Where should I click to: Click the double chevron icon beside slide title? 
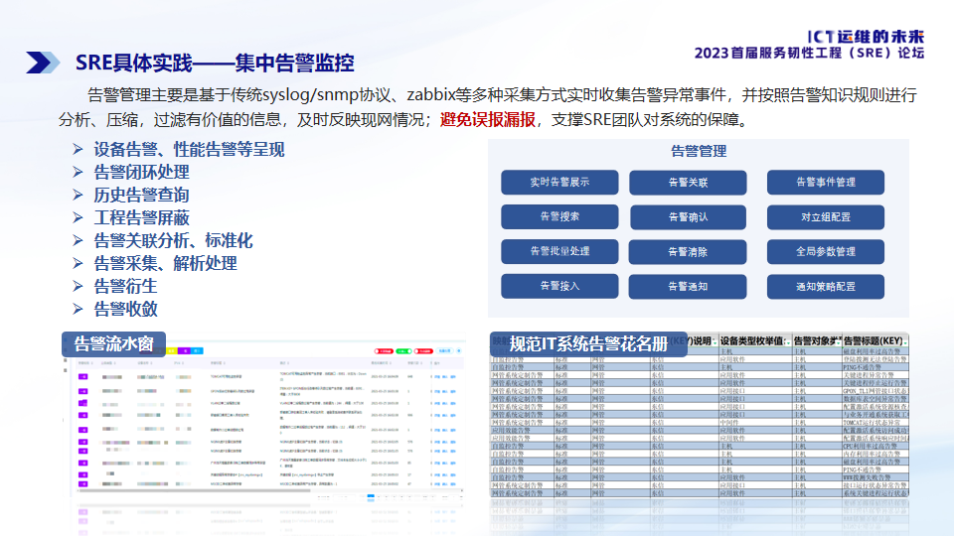click(x=43, y=62)
